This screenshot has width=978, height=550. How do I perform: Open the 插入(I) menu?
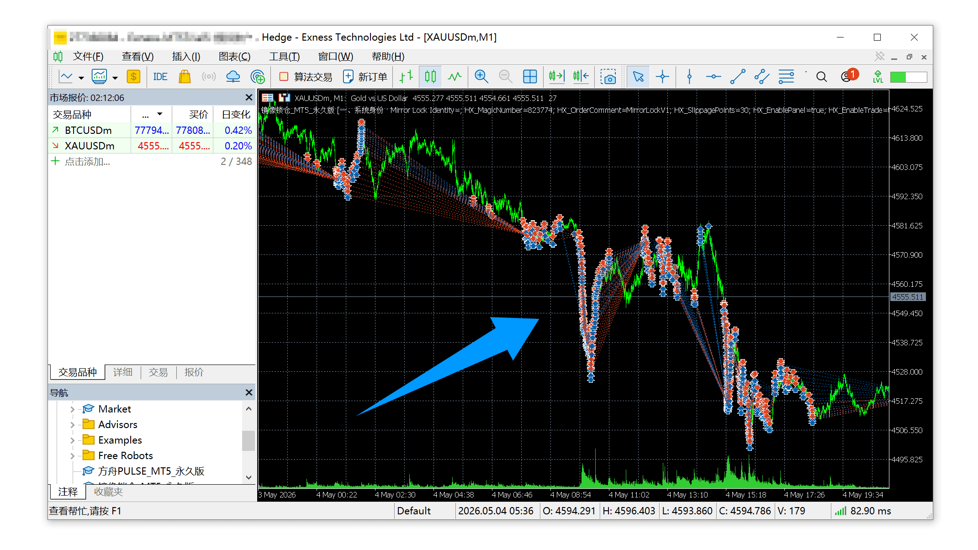[186, 56]
